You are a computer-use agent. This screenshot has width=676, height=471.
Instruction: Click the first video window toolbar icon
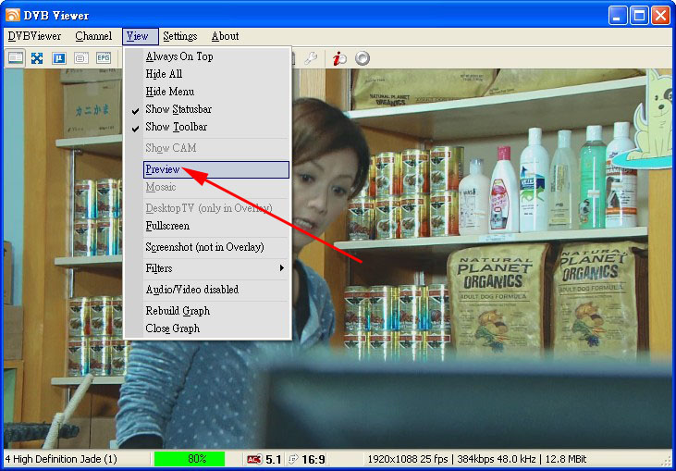tap(16, 57)
